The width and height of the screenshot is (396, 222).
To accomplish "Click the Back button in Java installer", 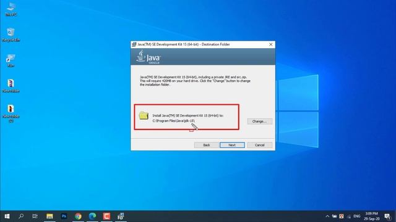I will [207, 145].
